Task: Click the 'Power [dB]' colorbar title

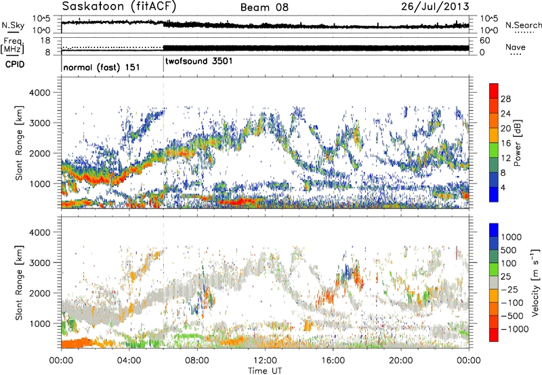Action: coord(518,143)
